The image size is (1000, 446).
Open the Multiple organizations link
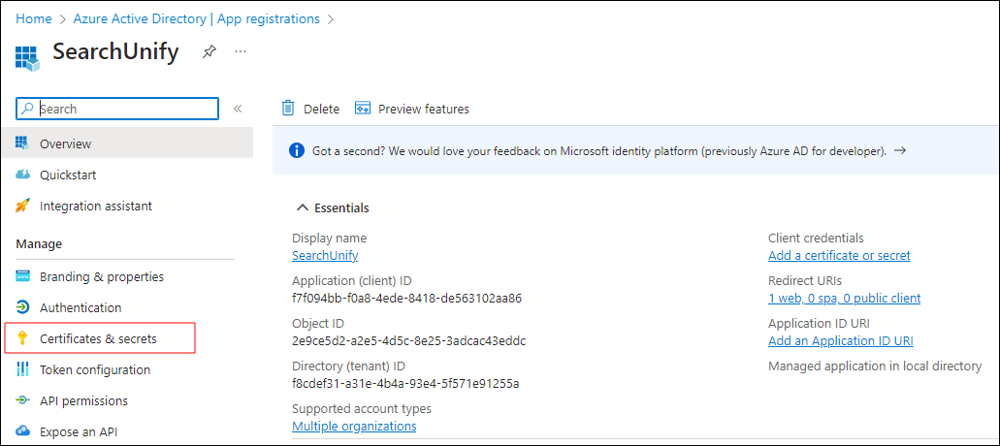point(354,426)
